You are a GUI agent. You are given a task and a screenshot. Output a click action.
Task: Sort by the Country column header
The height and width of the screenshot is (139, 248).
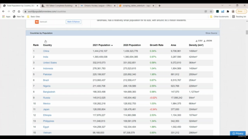(x=47, y=45)
